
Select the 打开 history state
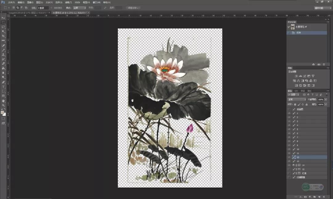tap(298, 32)
